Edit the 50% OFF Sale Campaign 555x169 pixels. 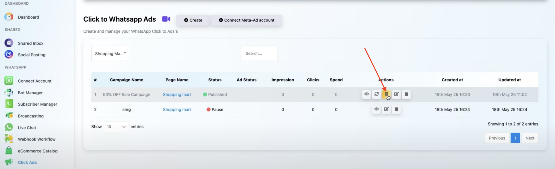click(396, 94)
